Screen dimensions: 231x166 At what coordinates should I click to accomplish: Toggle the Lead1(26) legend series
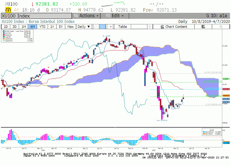(x=9, y=39)
